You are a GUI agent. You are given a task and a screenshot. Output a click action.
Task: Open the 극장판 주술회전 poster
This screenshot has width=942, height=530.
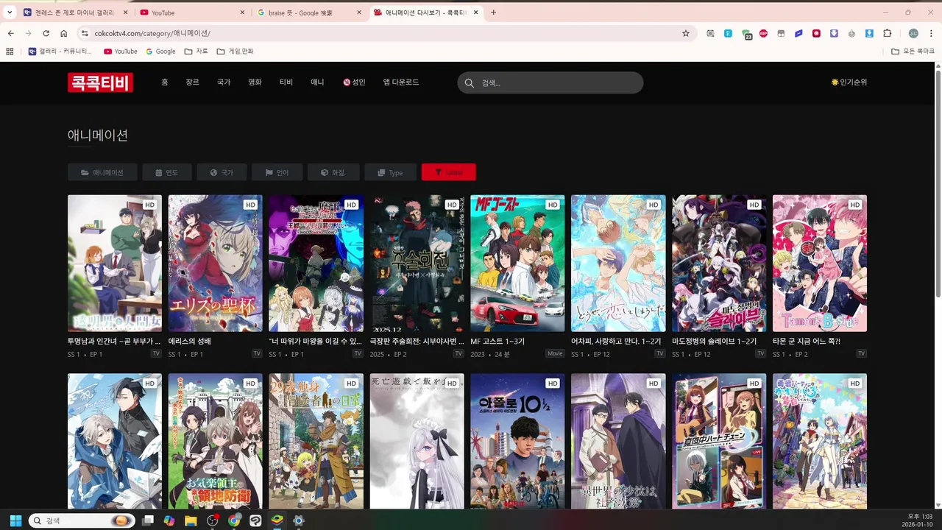pos(417,263)
